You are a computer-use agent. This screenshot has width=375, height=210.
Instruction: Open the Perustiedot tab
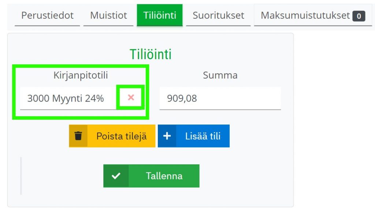pos(47,15)
